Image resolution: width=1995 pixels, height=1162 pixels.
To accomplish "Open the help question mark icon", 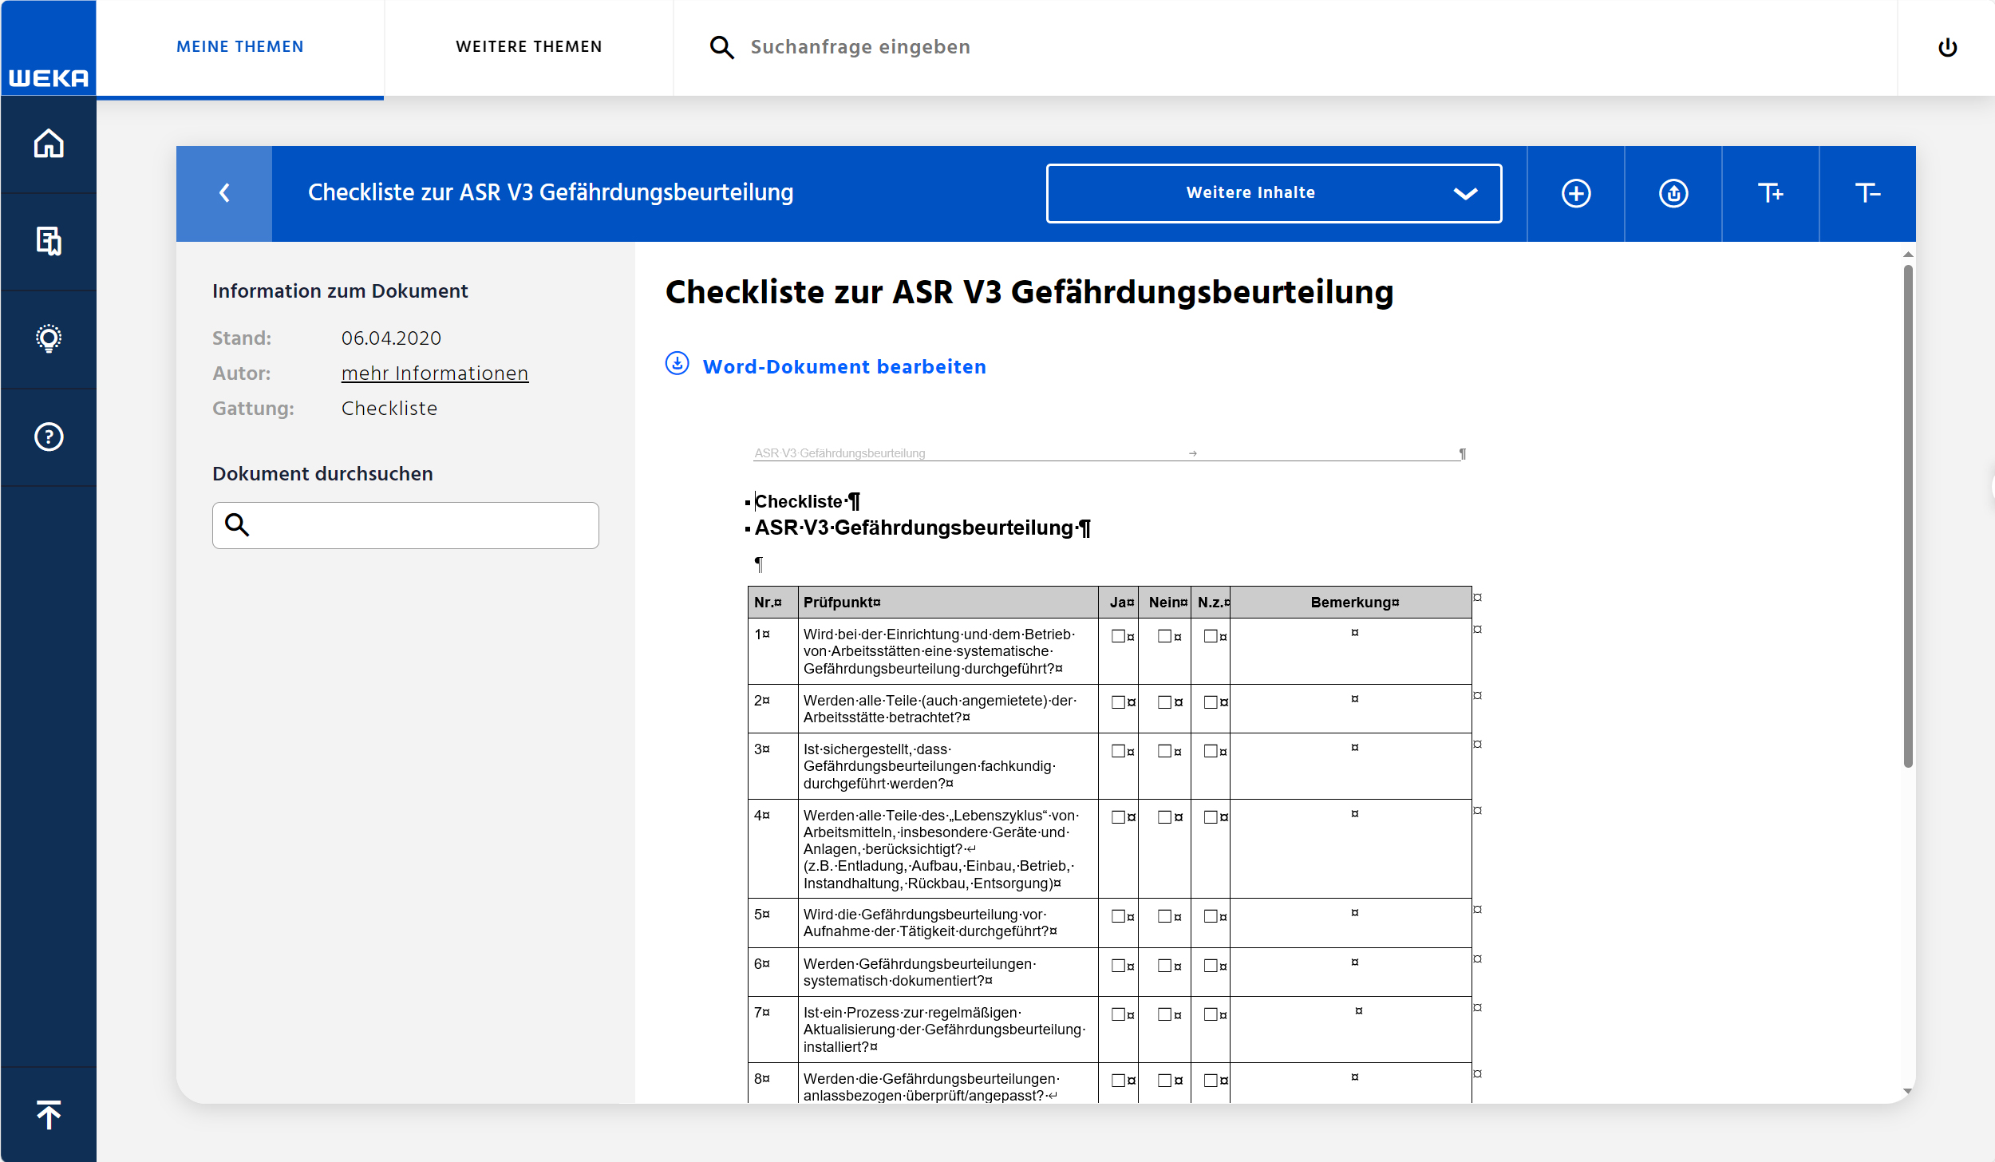I will [x=49, y=437].
